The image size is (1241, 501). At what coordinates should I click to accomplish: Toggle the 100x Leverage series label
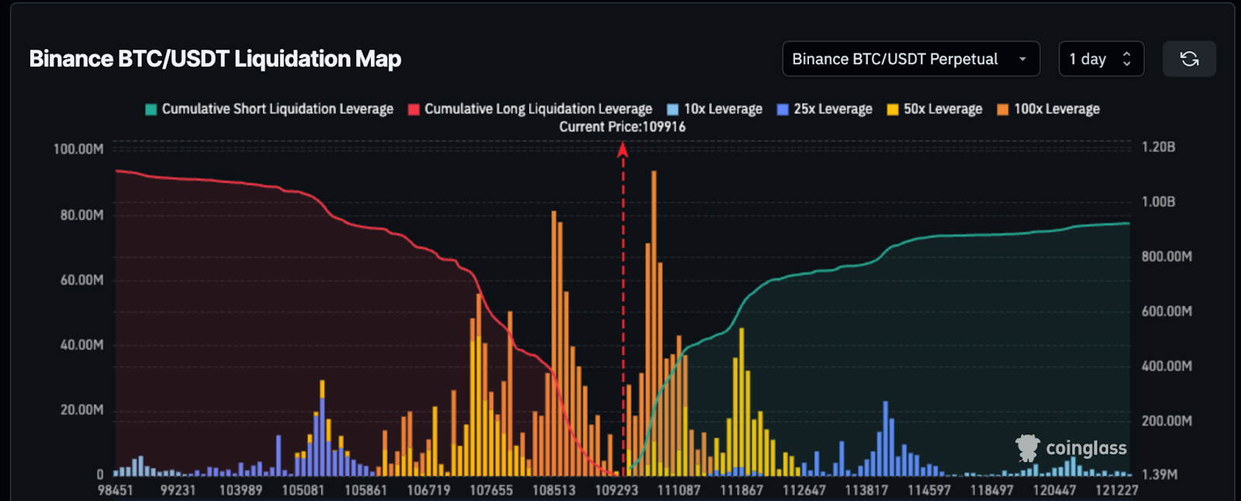(1056, 109)
